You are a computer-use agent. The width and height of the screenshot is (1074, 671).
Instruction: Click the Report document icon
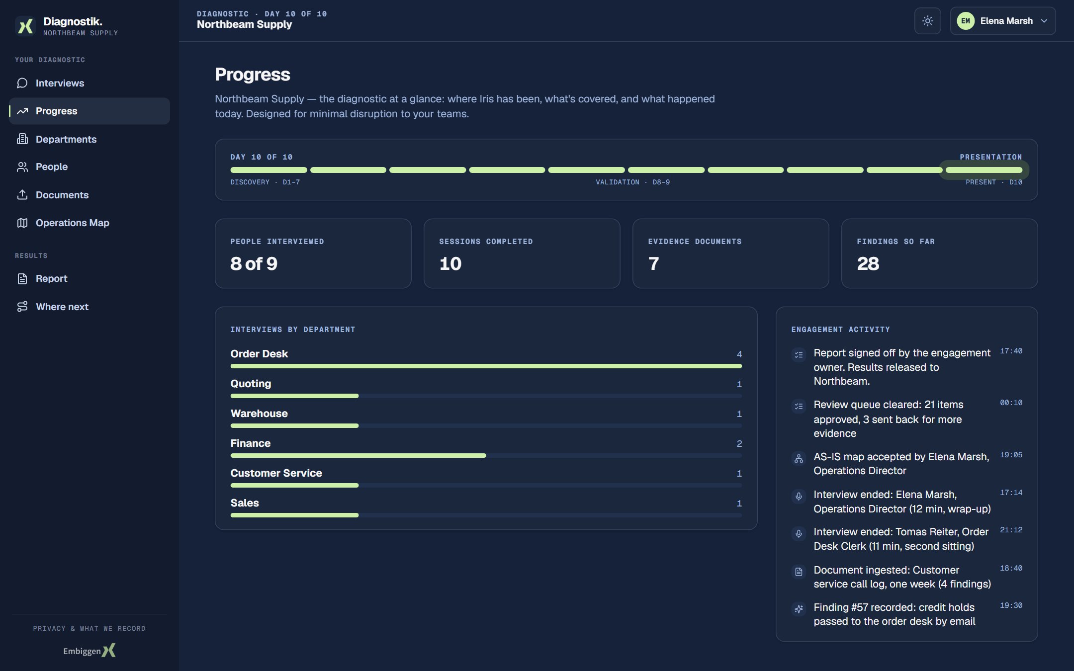(22, 279)
